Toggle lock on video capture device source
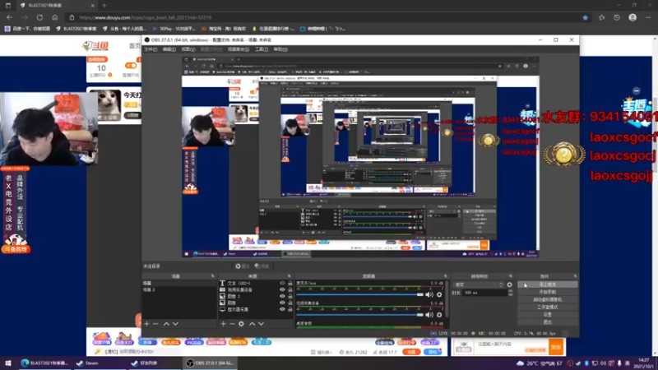This screenshot has width=658, height=370. (x=290, y=289)
